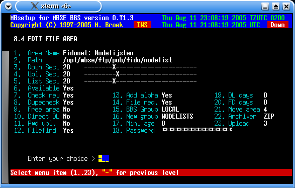This screenshot has width=295, height=188.
Task: Select menu item 2 Path
Action: (x=28, y=60)
